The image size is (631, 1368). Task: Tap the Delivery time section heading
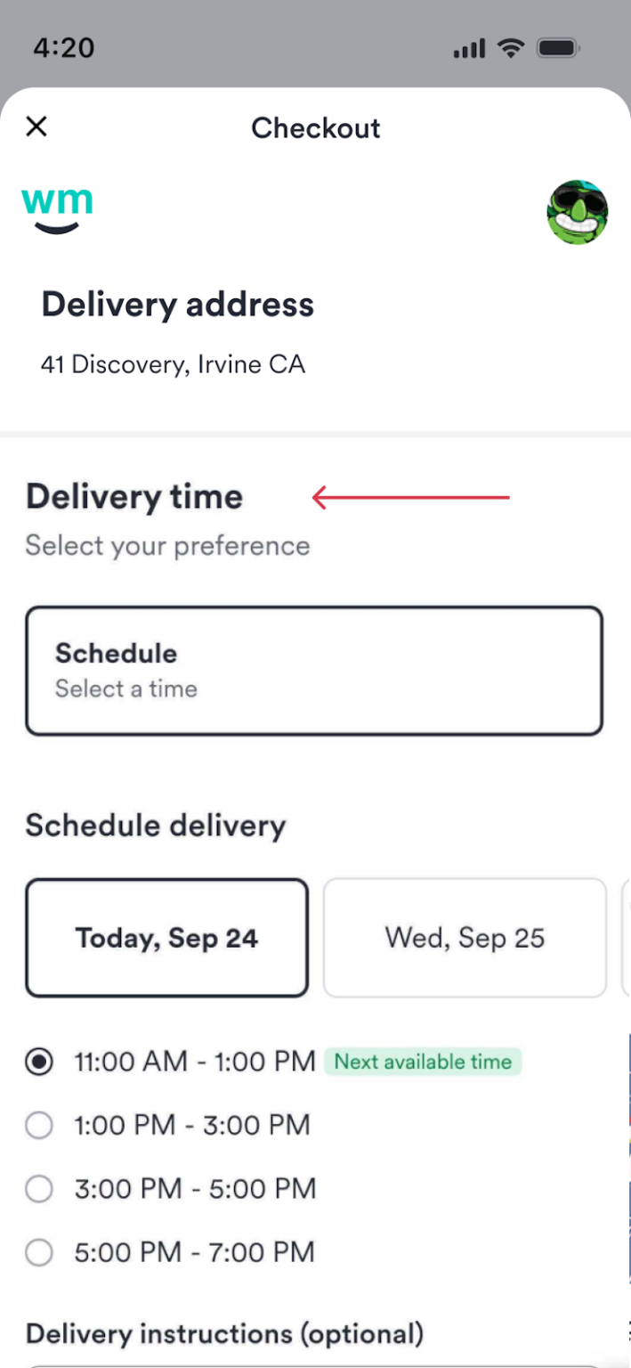coord(133,496)
